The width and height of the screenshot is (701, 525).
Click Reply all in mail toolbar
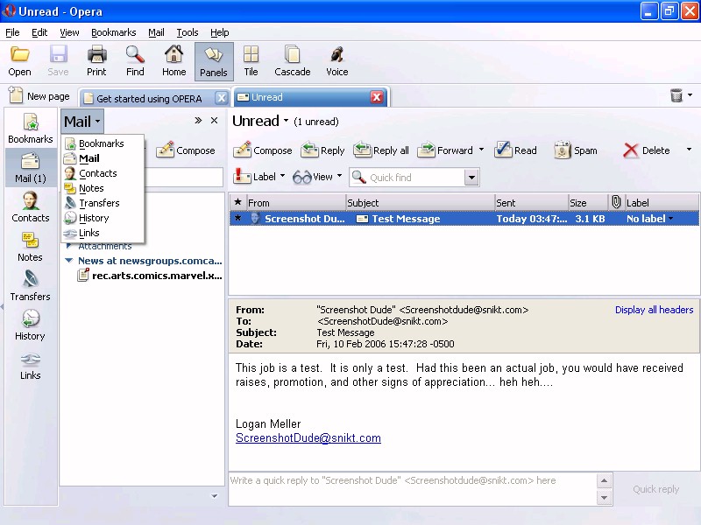pos(381,150)
